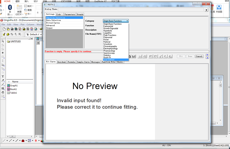230x149 pixels.
Task: Select Data Selection in the Settings list
Action: point(64,20)
